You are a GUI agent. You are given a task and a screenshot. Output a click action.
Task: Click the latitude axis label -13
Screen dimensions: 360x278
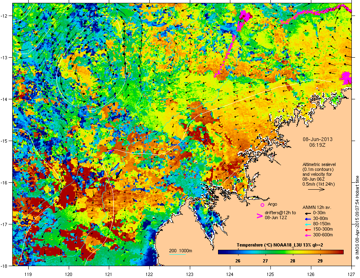pyautogui.click(x=4, y=58)
